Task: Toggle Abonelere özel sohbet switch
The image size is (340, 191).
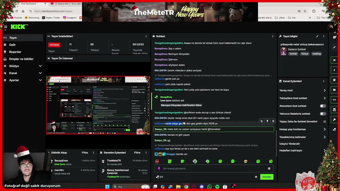Action: click(x=323, y=106)
